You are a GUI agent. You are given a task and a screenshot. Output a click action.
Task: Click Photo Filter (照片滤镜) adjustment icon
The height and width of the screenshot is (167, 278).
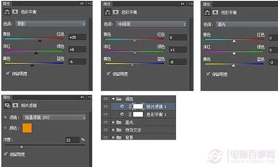coord(7,105)
